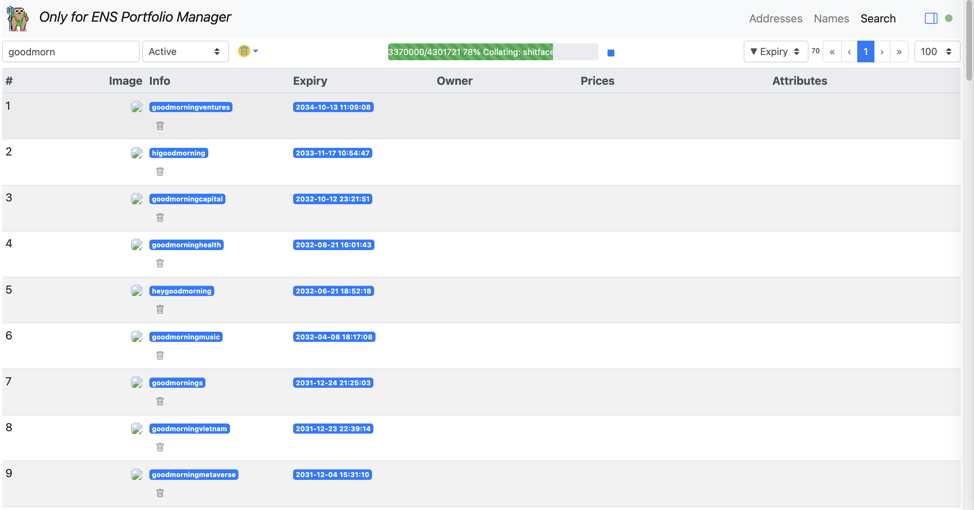Viewport: 974px width, 510px height.
Task: Click the blue stop square beside progress bar
Action: point(611,53)
